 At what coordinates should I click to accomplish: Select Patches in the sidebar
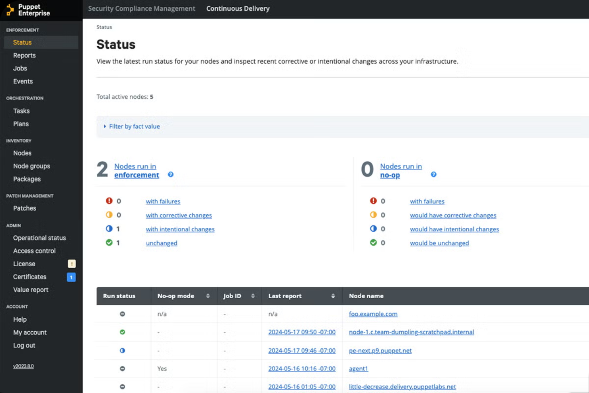(x=24, y=208)
